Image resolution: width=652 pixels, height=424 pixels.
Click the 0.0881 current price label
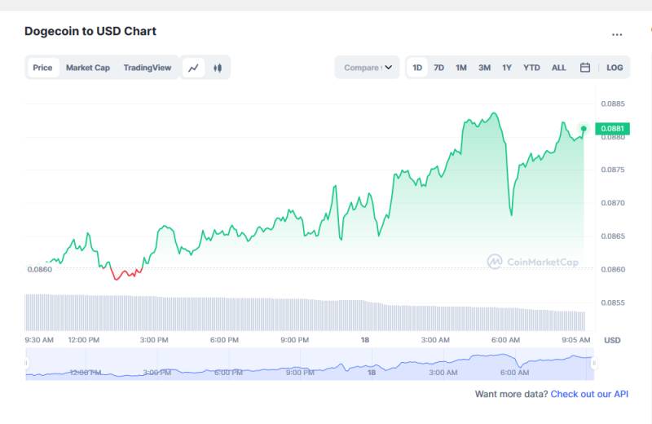pyautogui.click(x=613, y=129)
